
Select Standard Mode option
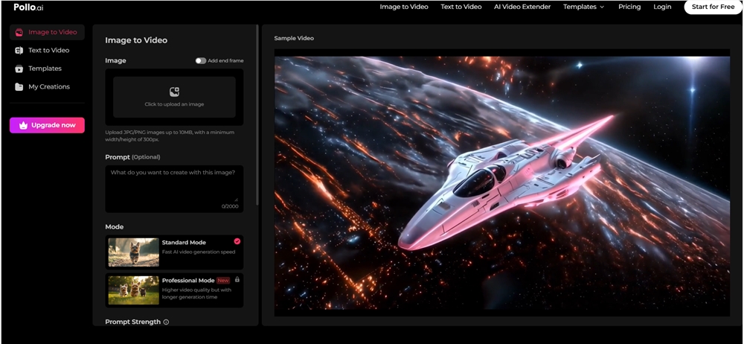coord(175,252)
